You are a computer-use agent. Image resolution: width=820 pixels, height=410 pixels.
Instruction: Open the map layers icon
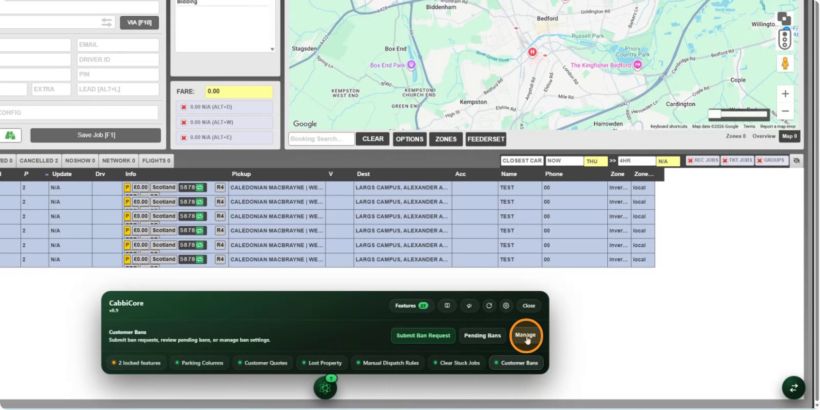(784, 19)
